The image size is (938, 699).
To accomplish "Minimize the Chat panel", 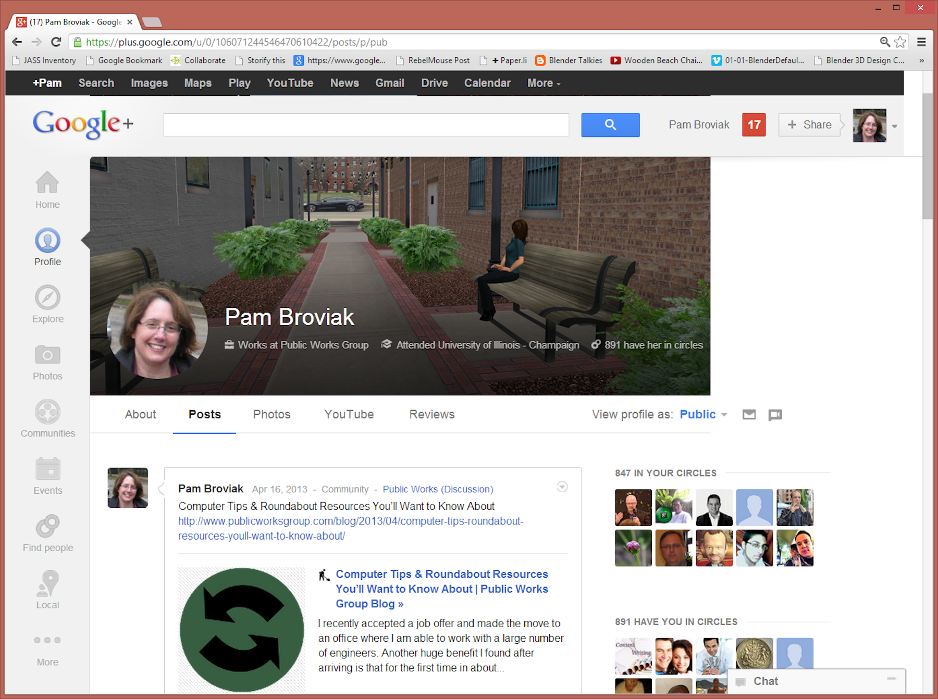I will [x=892, y=679].
